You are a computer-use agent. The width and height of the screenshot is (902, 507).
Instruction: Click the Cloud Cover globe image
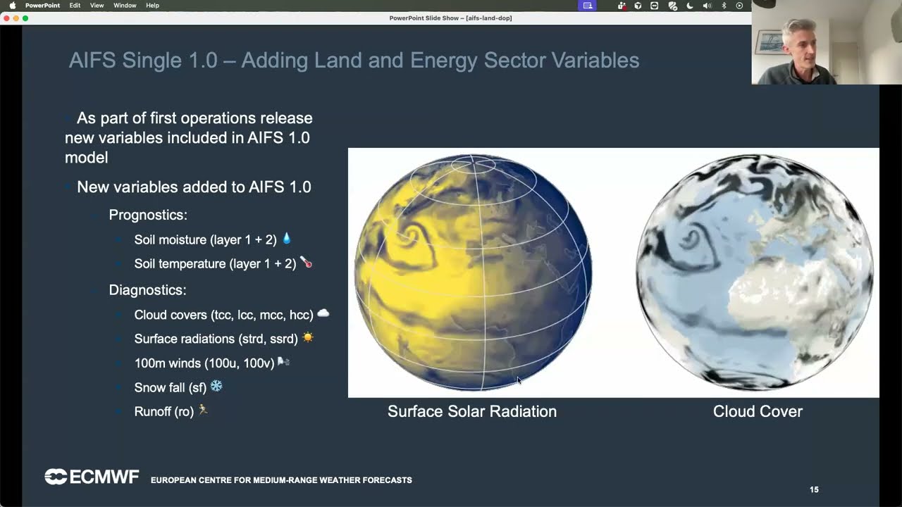click(x=755, y=273)
